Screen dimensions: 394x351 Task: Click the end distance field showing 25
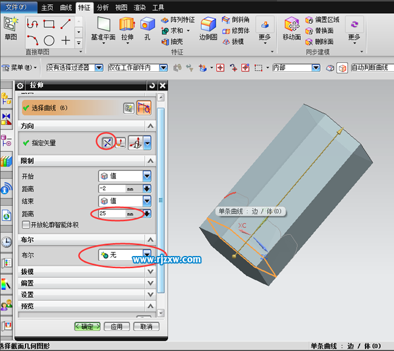coord(112,214)
